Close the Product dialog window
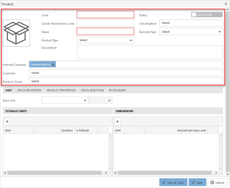This screenshot has width=230, height=188. pyautogui.click(x=226, y=4)
